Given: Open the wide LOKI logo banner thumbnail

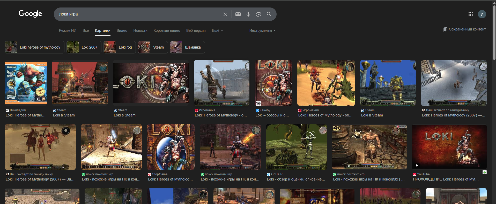Looking at the screenshot, I should [x=151, y=83].
